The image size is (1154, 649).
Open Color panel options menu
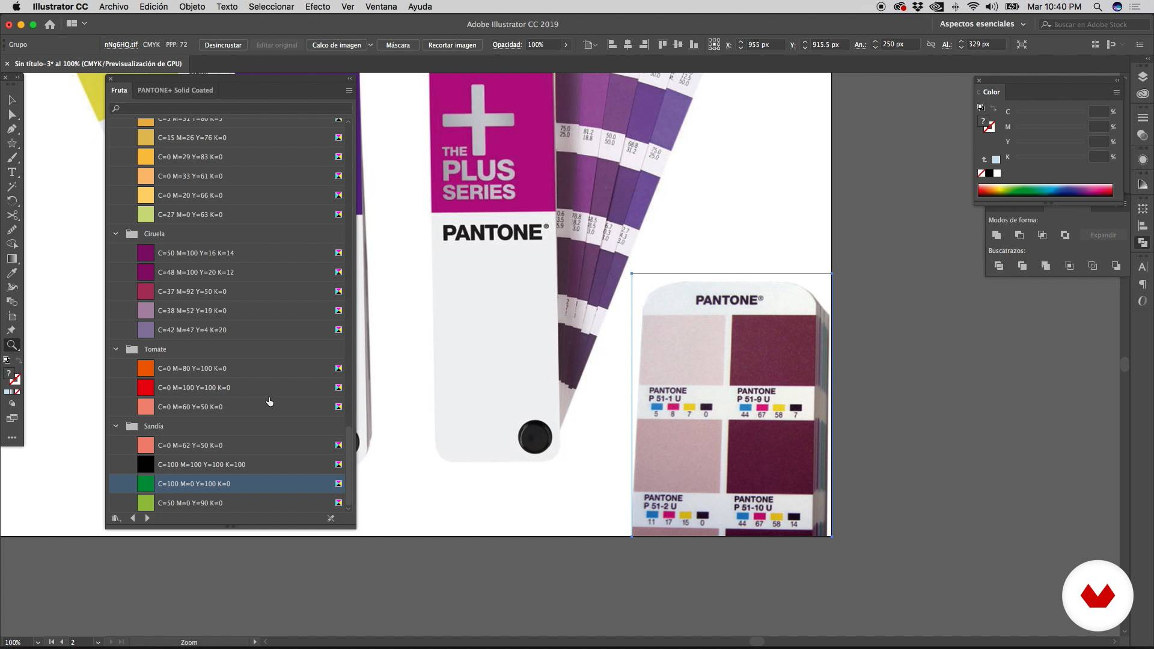tap(1116, 92)
